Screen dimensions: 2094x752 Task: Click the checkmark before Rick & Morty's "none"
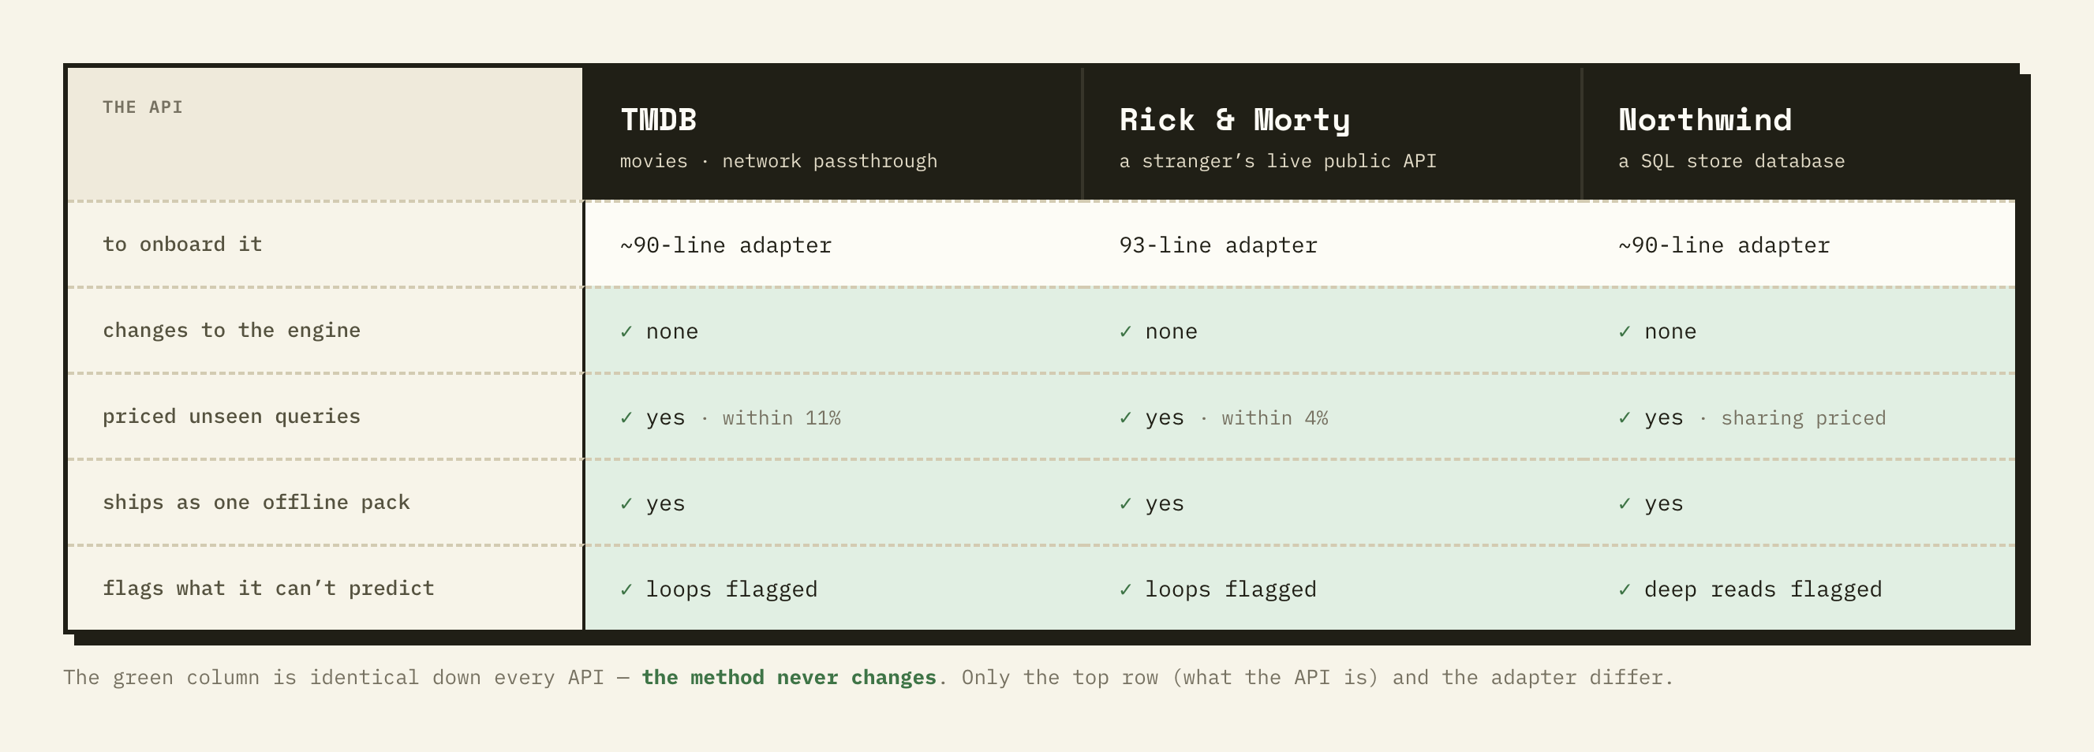click(x=1126, y=331)
